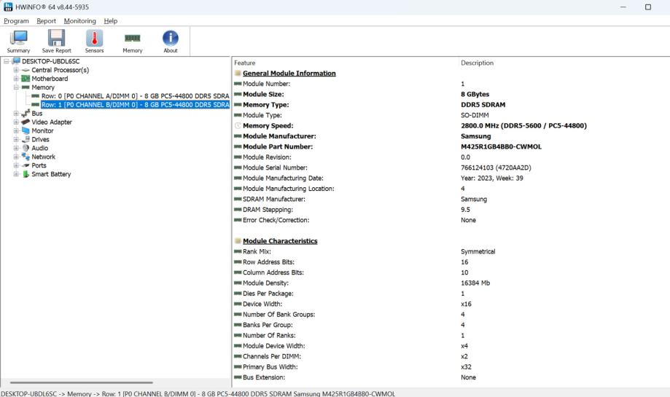Select Video Adapter in the tree
The image size is (670, 397).
tap(51, 122)
